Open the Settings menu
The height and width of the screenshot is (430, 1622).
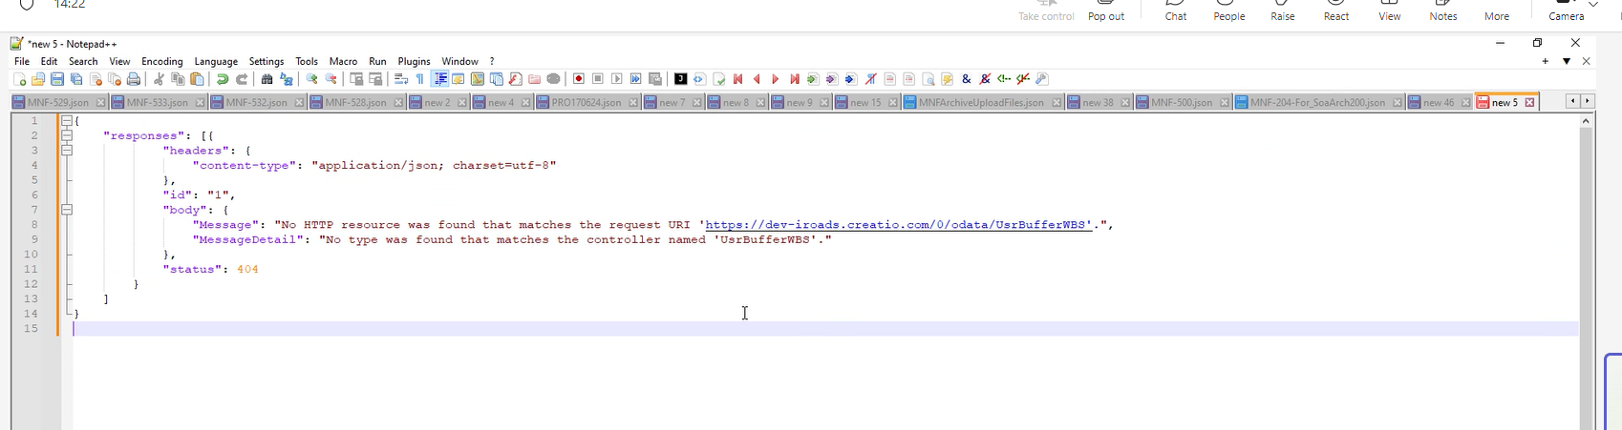pyautogui.click(x=267, y=61)
